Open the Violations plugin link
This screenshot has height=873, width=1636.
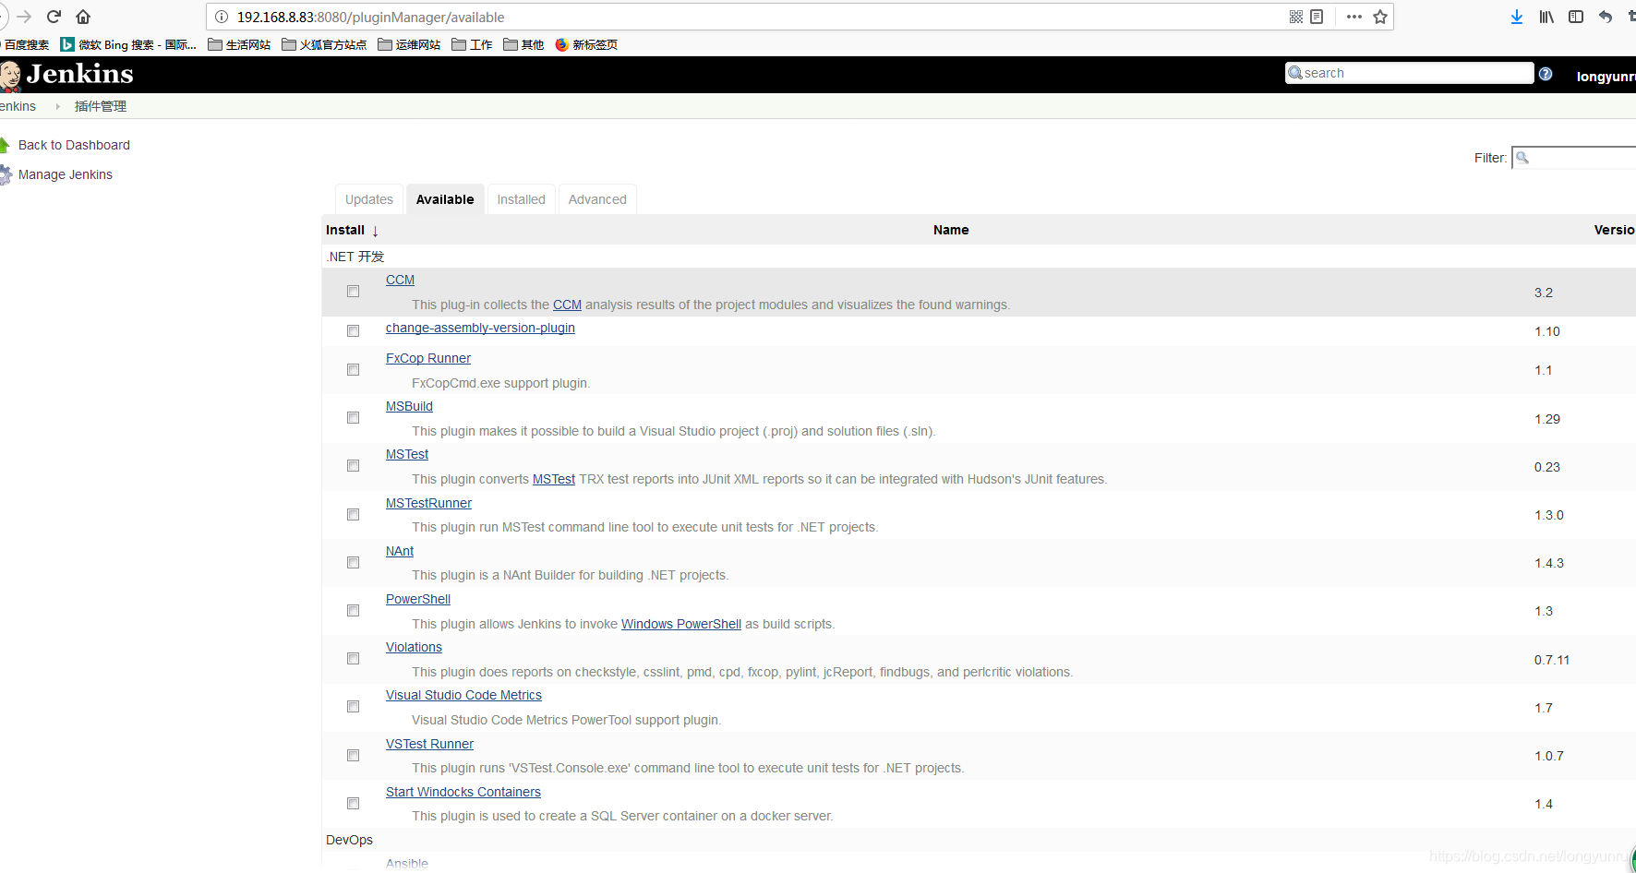click(414, 647)
